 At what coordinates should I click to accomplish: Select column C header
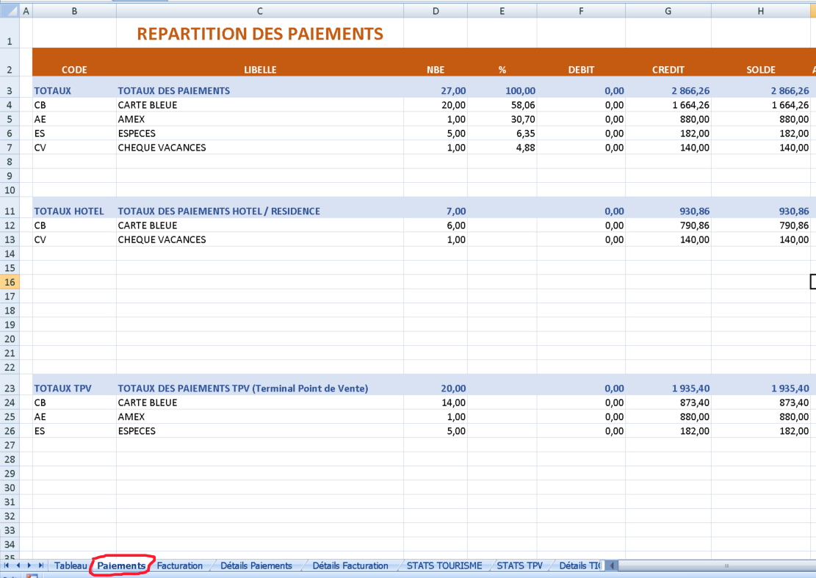point(260,11)
